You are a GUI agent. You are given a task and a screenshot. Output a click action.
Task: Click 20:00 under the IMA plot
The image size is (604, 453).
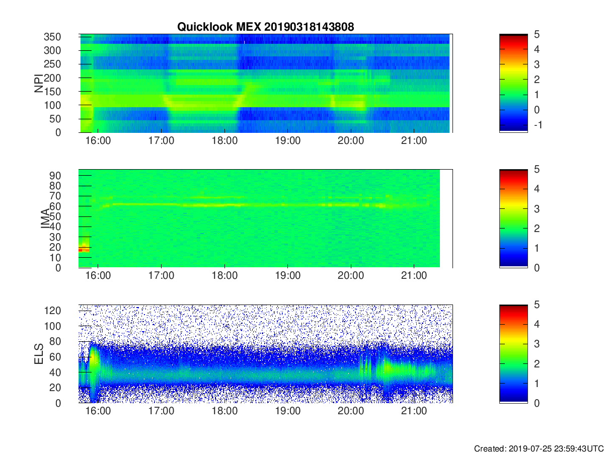(x=351, y=276)
